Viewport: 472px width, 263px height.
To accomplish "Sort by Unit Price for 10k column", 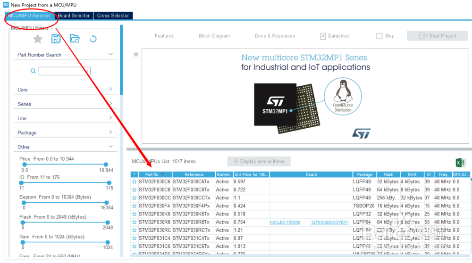I will tap(252, 174).
